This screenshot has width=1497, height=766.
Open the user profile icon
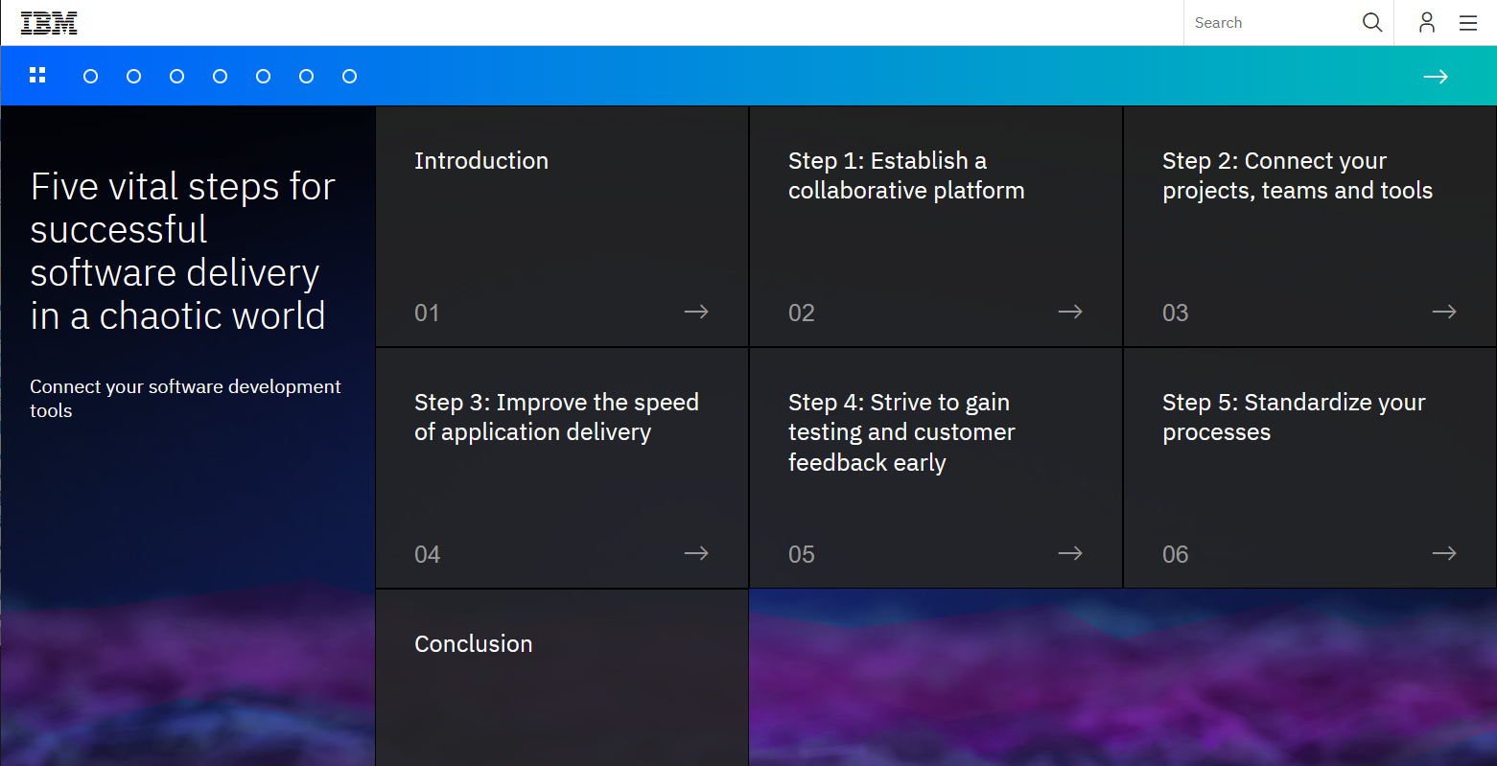click(1427, 22)
